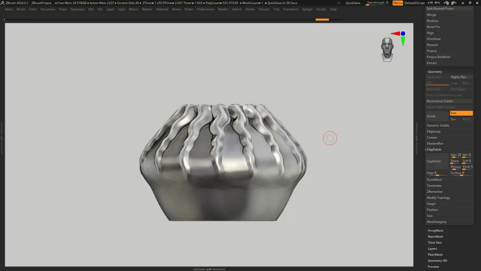Click the large ClayPolish apply button
The width and height of the screenshot is (481, 271).
[437, 161]
